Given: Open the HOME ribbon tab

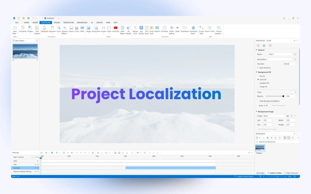Looking at the screenshot, I should 26,23.
